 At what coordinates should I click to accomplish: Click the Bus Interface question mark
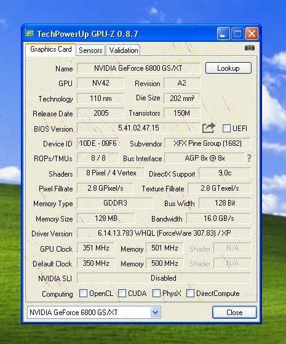point(249,158)
